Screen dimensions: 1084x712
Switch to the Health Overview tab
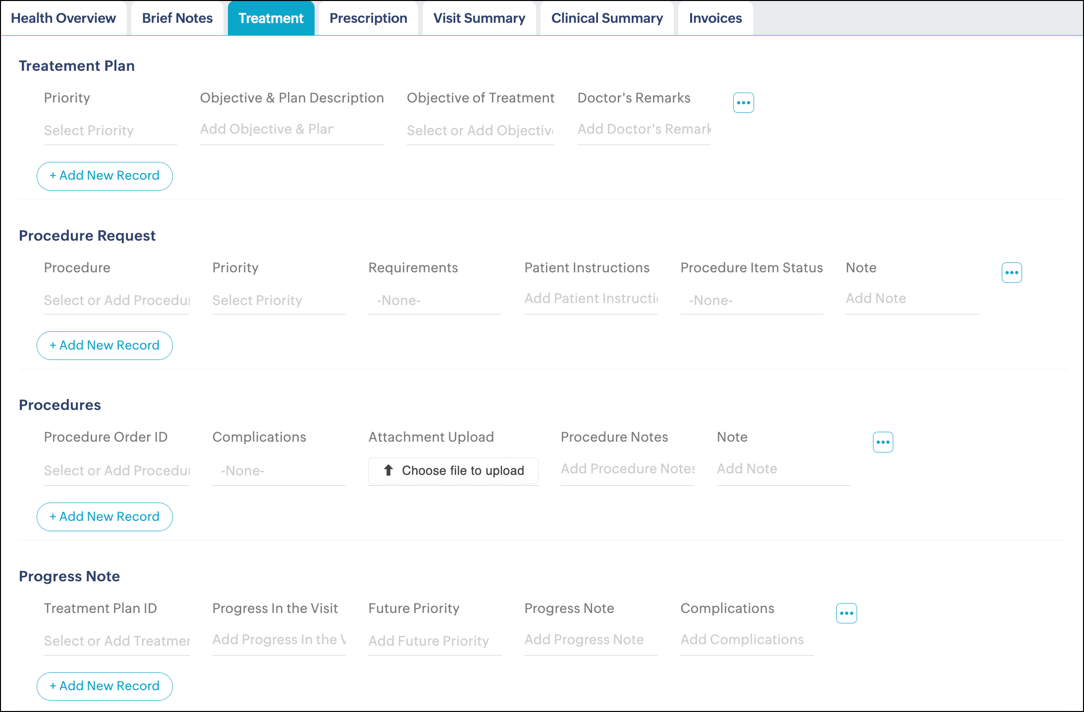63,18
